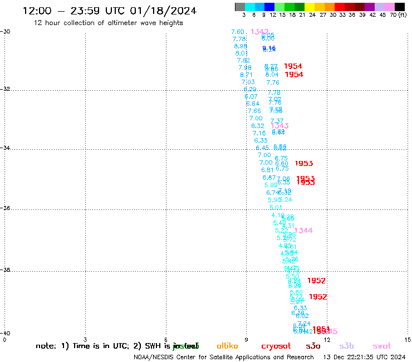Click the wave height value '7.66'
The image size is (412, 362).
254,111
